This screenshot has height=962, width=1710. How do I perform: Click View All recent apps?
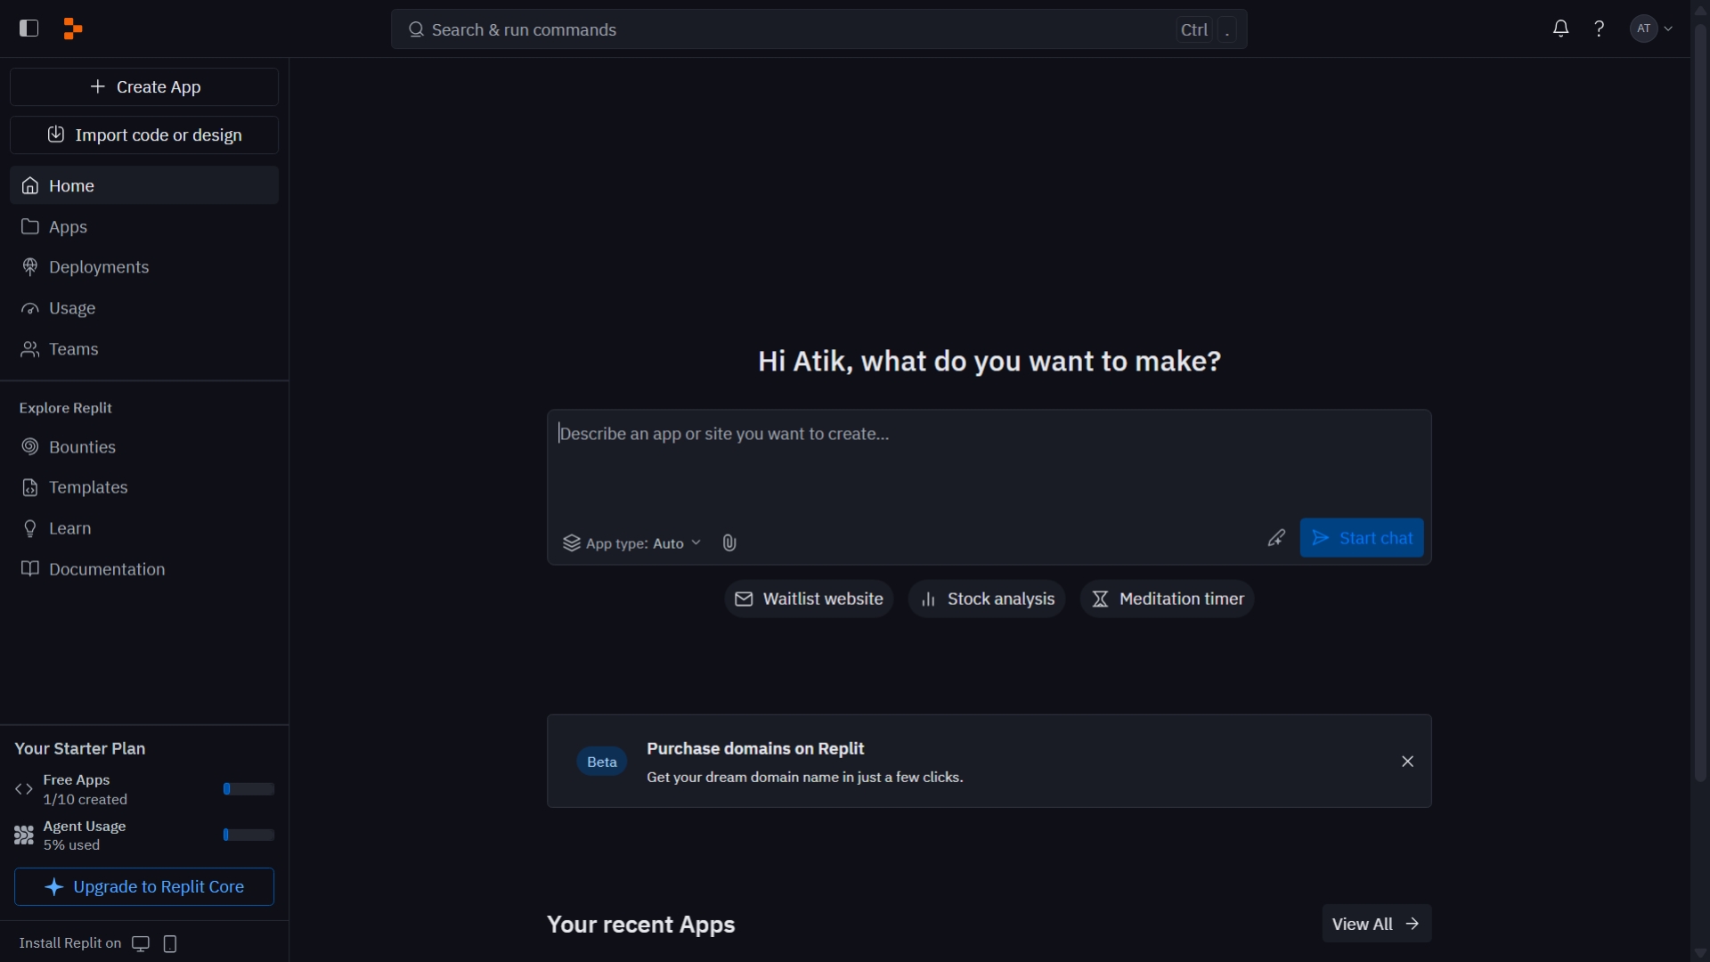1377,924
